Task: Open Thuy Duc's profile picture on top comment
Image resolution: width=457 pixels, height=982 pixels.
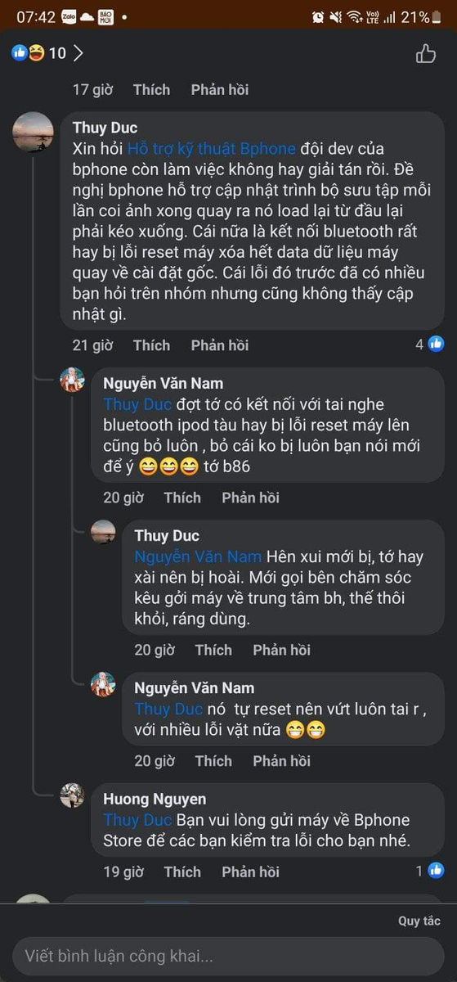Action: click(x=34, y=131)
